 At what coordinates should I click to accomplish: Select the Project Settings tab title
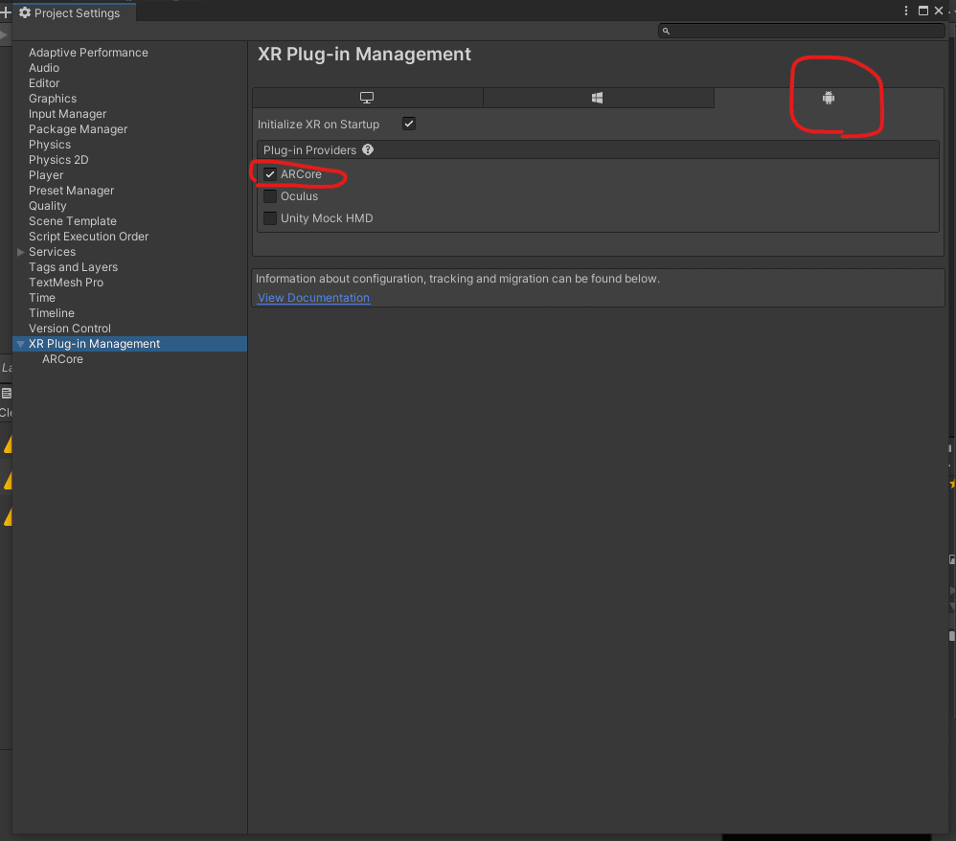[x=77, y=12]
